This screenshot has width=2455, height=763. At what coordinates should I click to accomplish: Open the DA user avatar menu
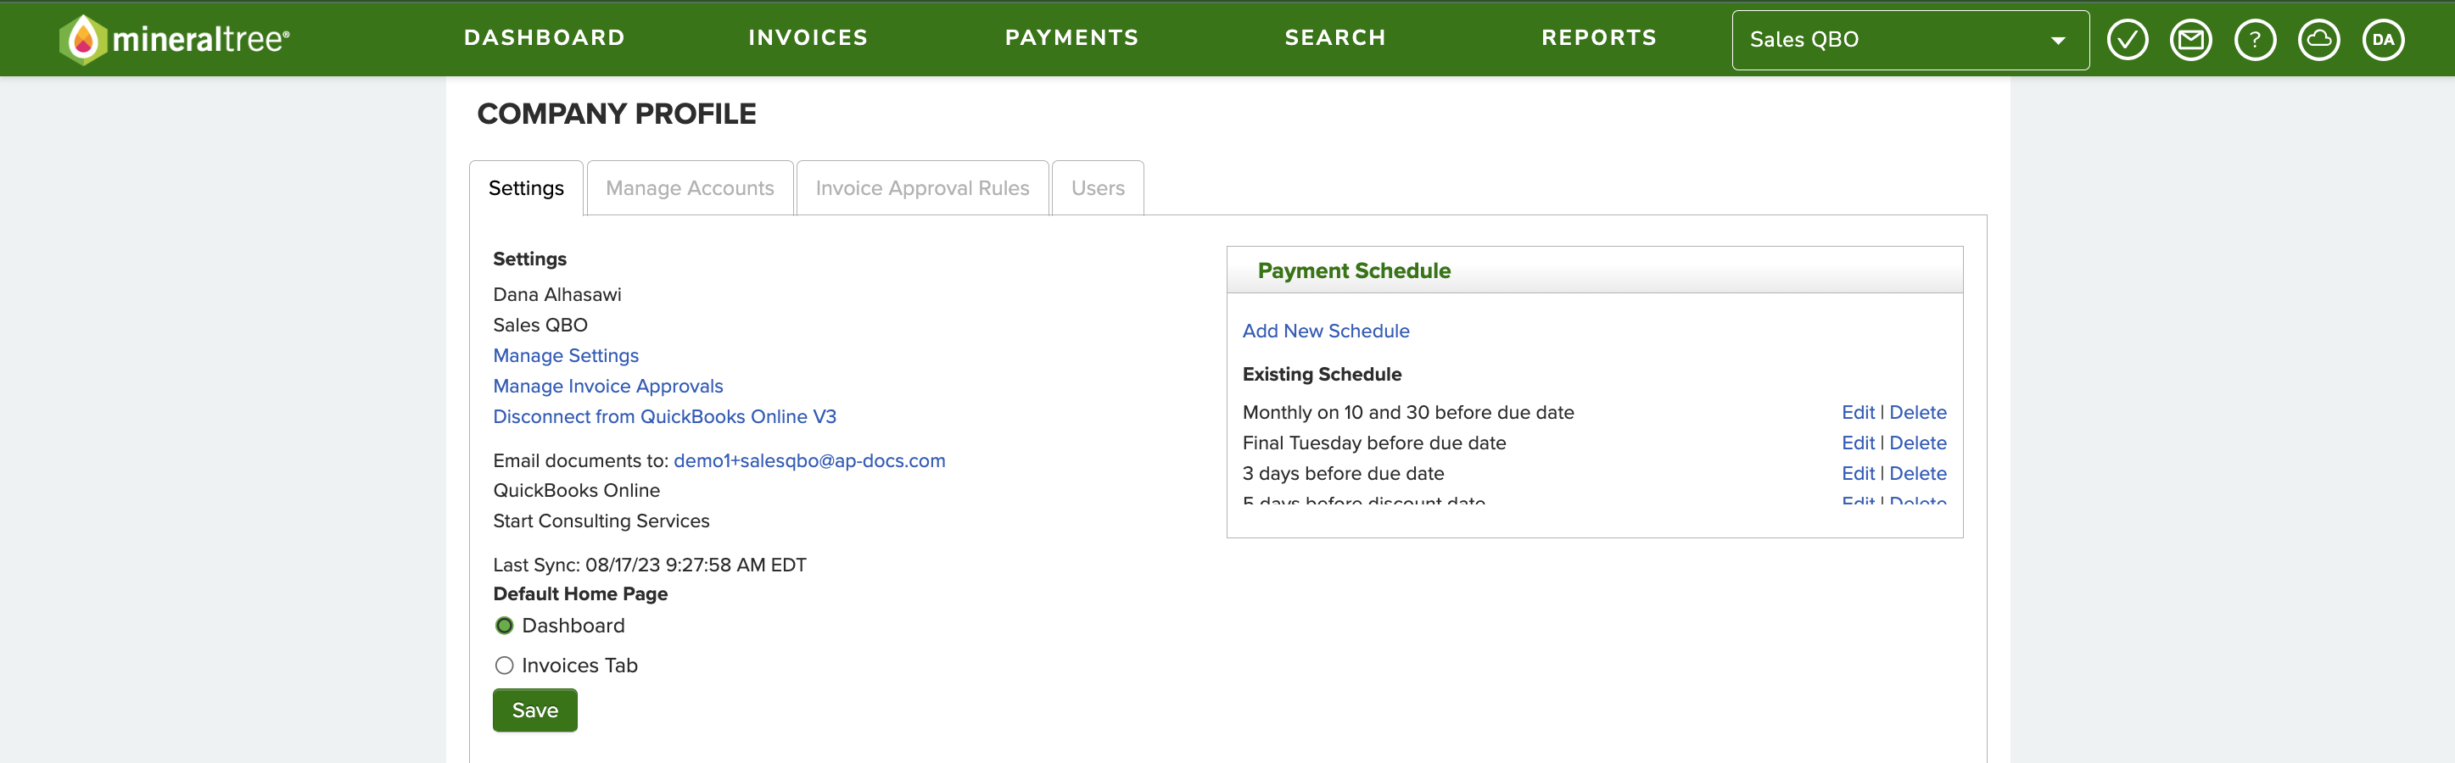2383,40
